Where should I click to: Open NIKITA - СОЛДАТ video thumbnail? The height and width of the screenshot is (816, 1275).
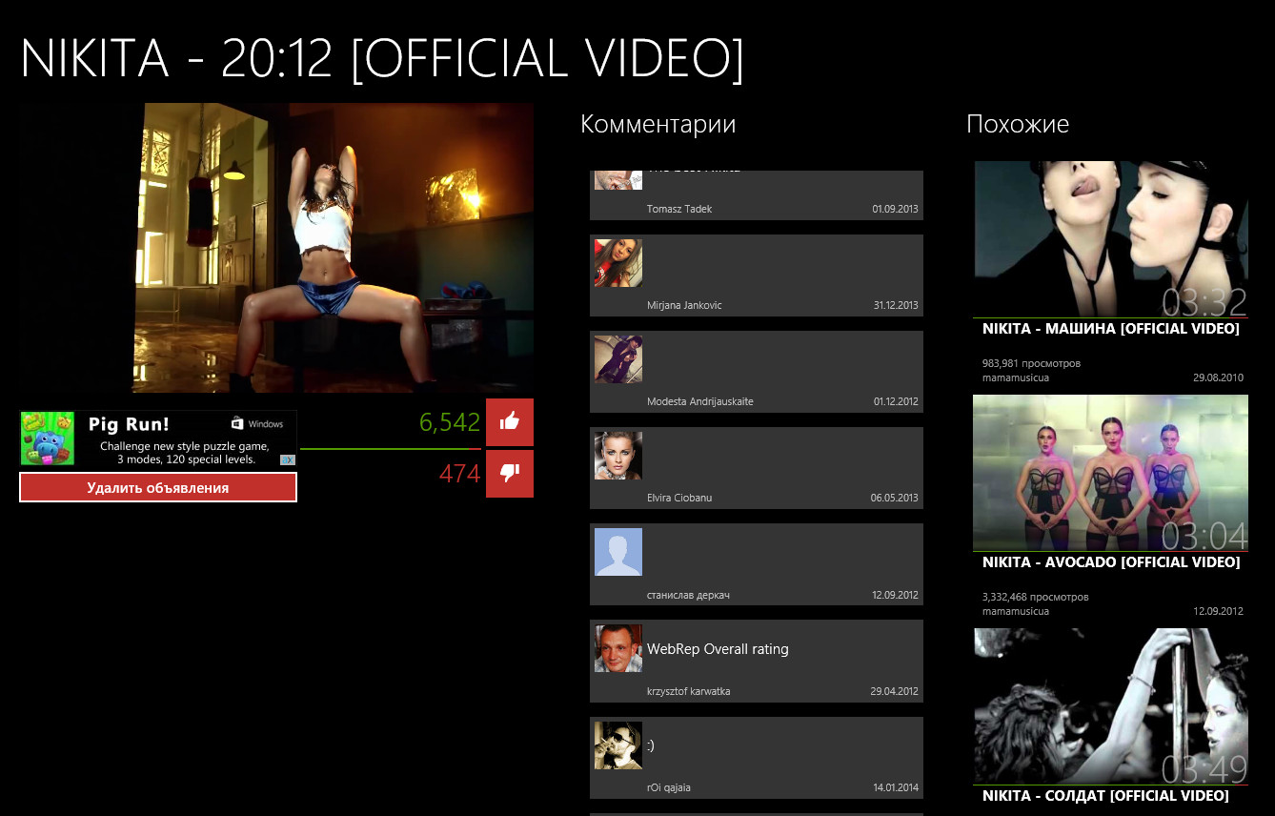point(1111,706)
